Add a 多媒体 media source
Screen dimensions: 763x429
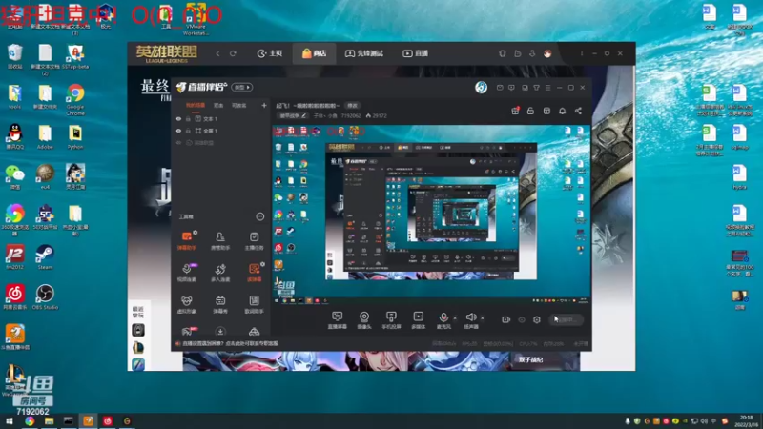(x=418, y=320)
